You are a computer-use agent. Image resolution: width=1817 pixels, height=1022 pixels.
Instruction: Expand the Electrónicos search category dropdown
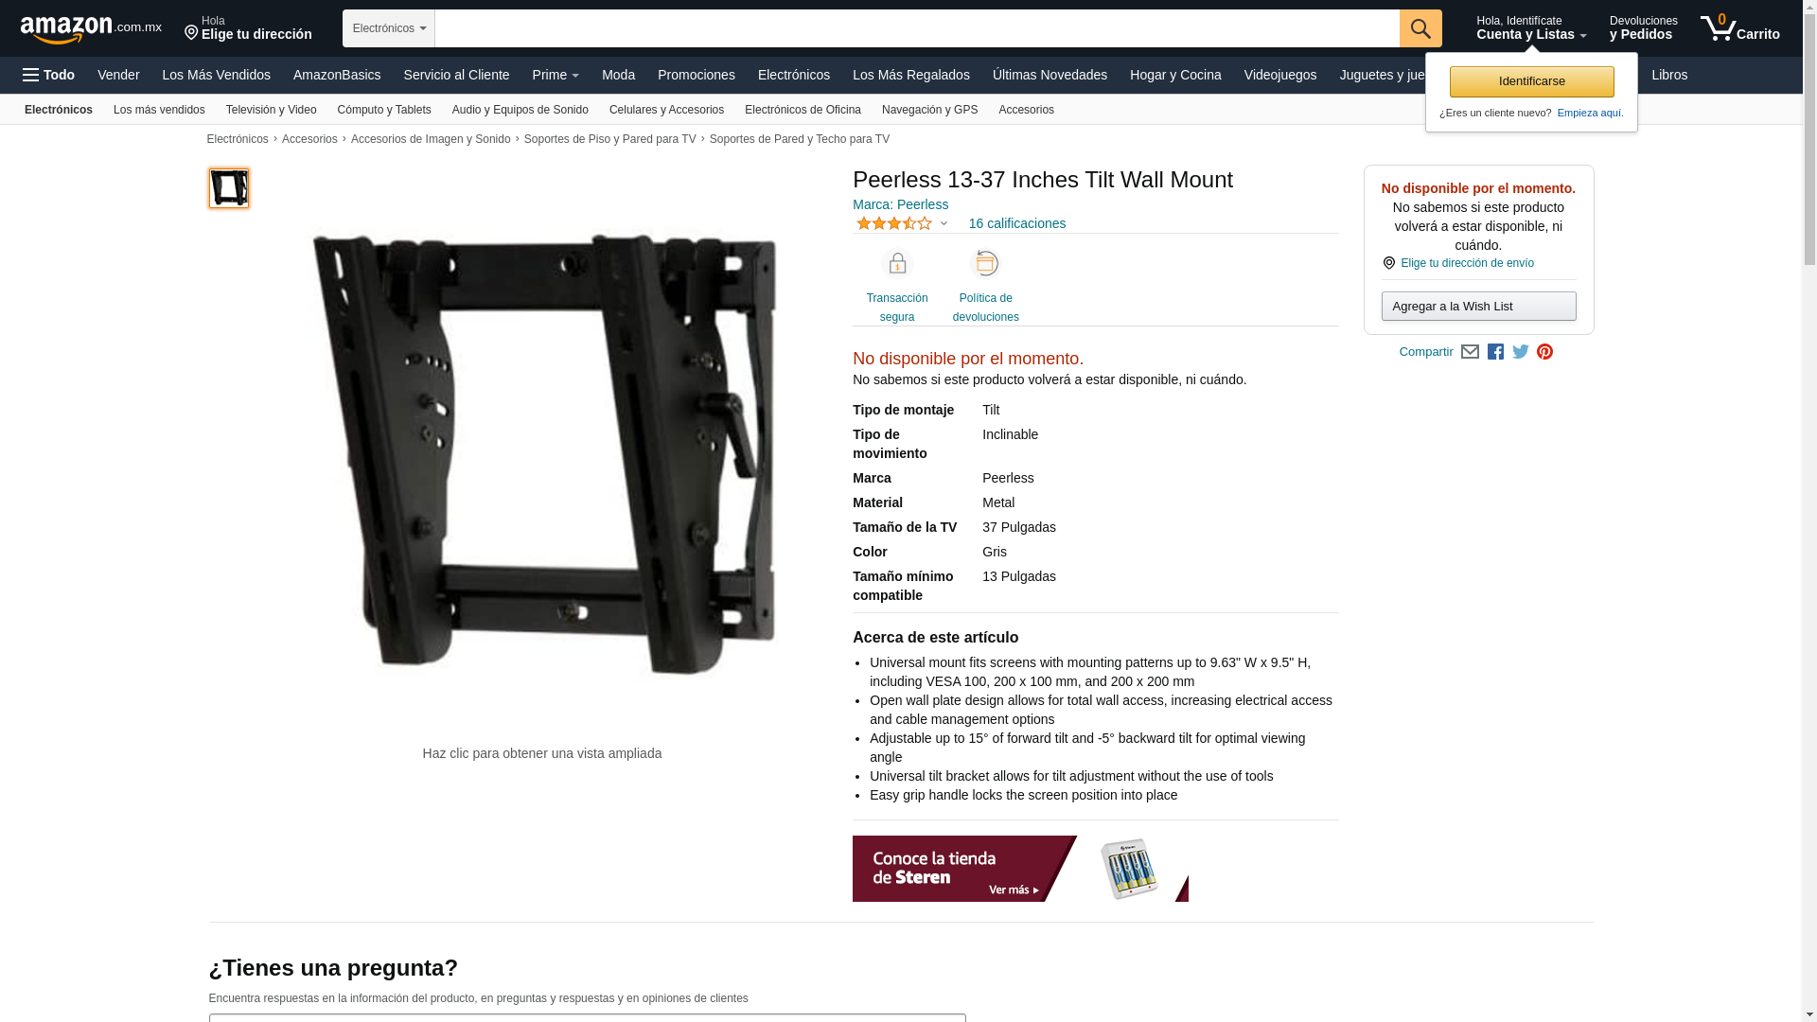[x=389, y=28]
